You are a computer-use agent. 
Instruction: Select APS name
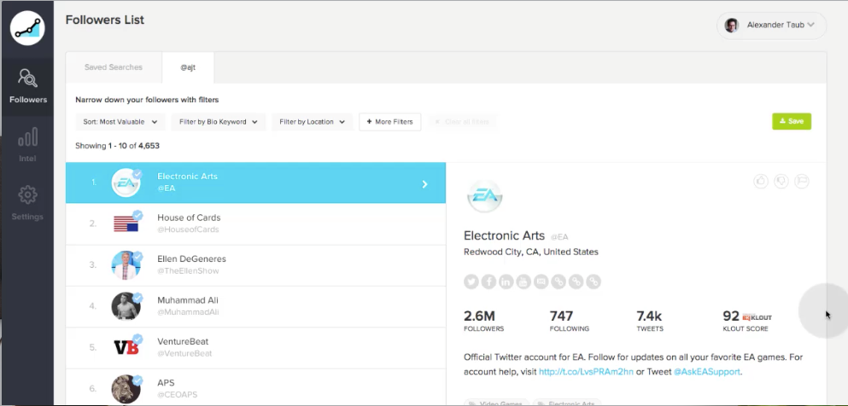166,383
